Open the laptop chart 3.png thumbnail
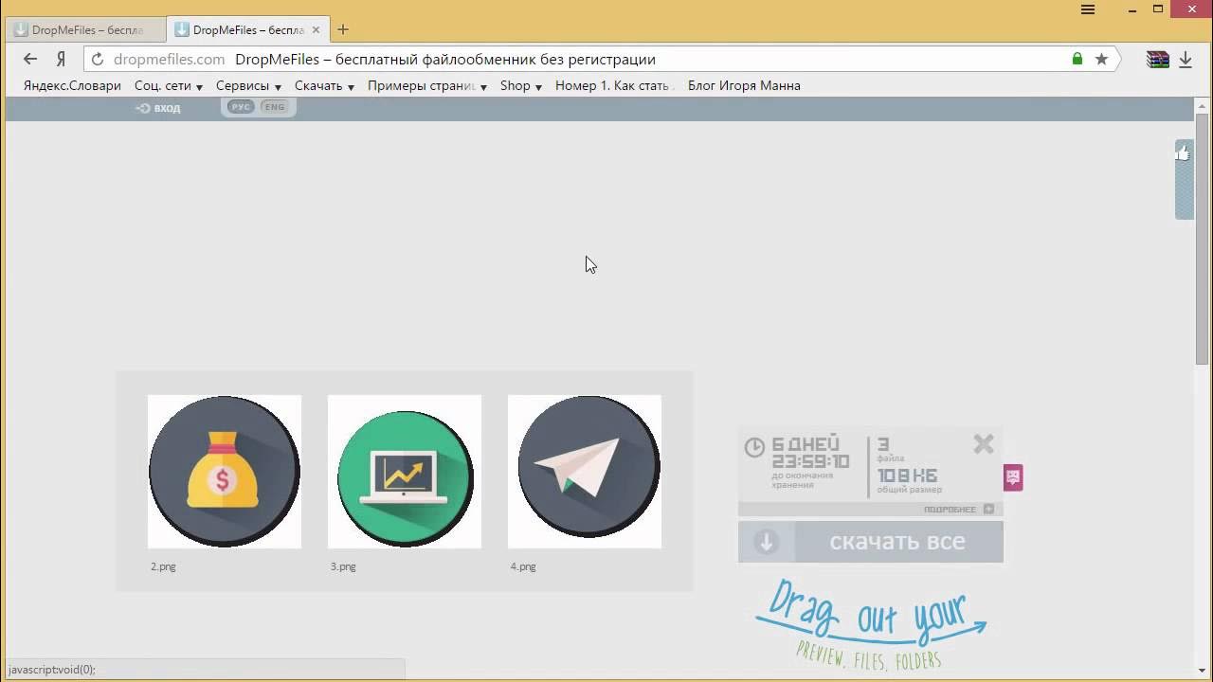The height and width of the screenshot is (682, 1213). click(405, 472)
